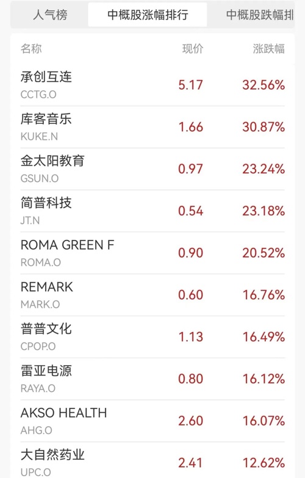Screen dimensions: 305x478
Task: View 雷亚电源 RAYA.O stock
Action: click(152, 379)
